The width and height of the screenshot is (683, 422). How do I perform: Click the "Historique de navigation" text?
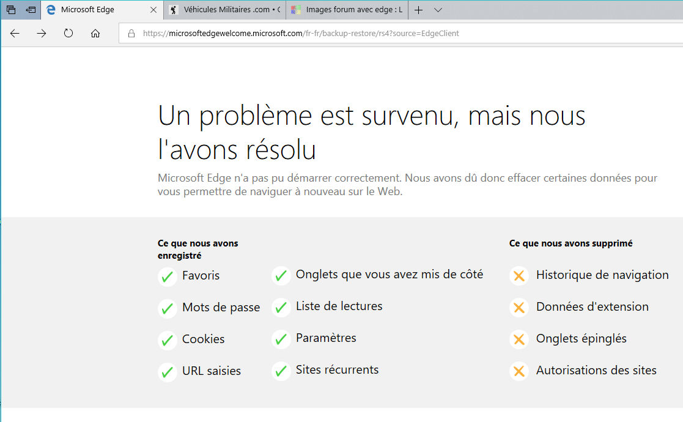point(602,275)
